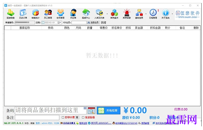
Task: Click the 积分 column header
Action: tap(167, 28)
